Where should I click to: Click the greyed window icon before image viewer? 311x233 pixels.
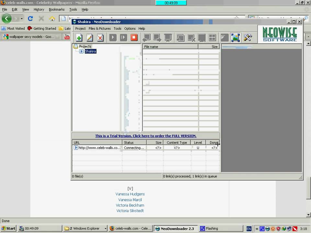(x=225, y=38)
